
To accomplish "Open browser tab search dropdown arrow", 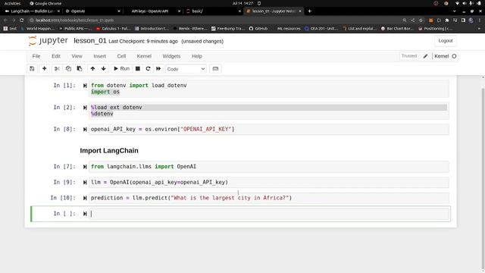I will [x=454, y=11].
